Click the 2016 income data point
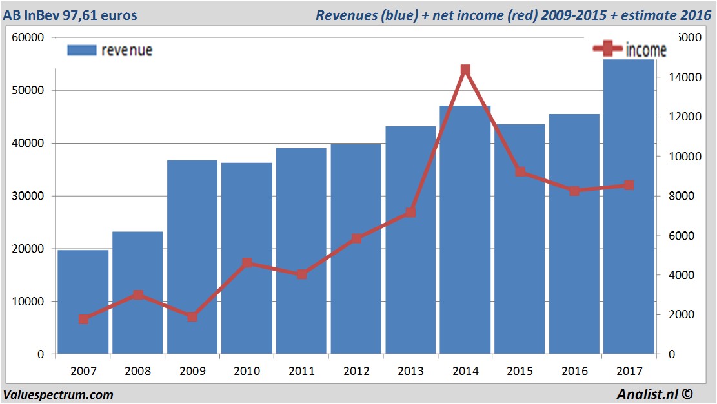 (574, 191)
